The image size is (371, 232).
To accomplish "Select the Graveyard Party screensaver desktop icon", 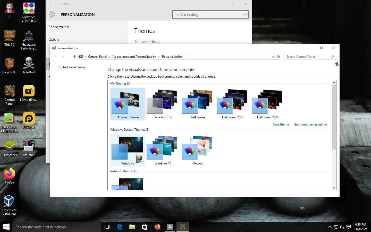I will (x=29, y=40).
